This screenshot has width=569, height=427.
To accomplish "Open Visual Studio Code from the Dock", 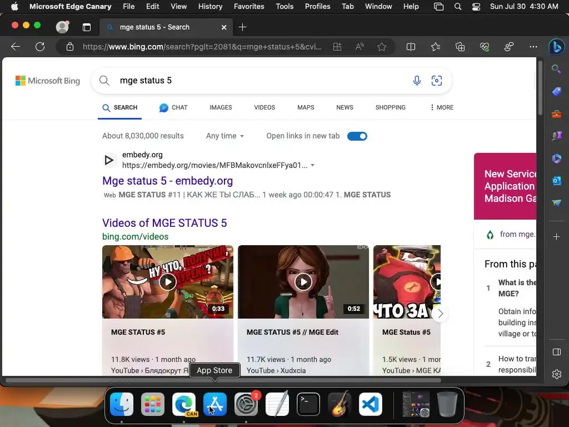I will 371,404.
